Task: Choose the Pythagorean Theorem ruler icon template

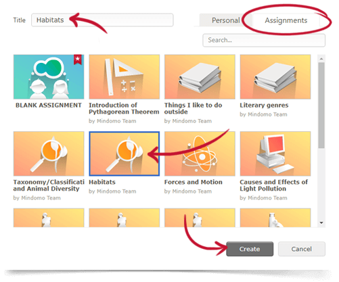Action: (125, 76)
